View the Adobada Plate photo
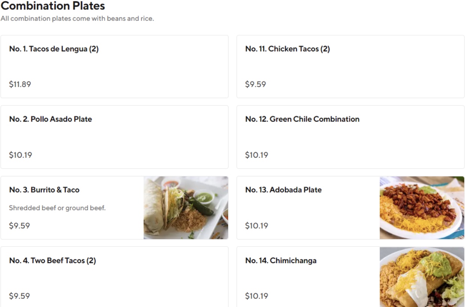 click(x=422, y=208)
